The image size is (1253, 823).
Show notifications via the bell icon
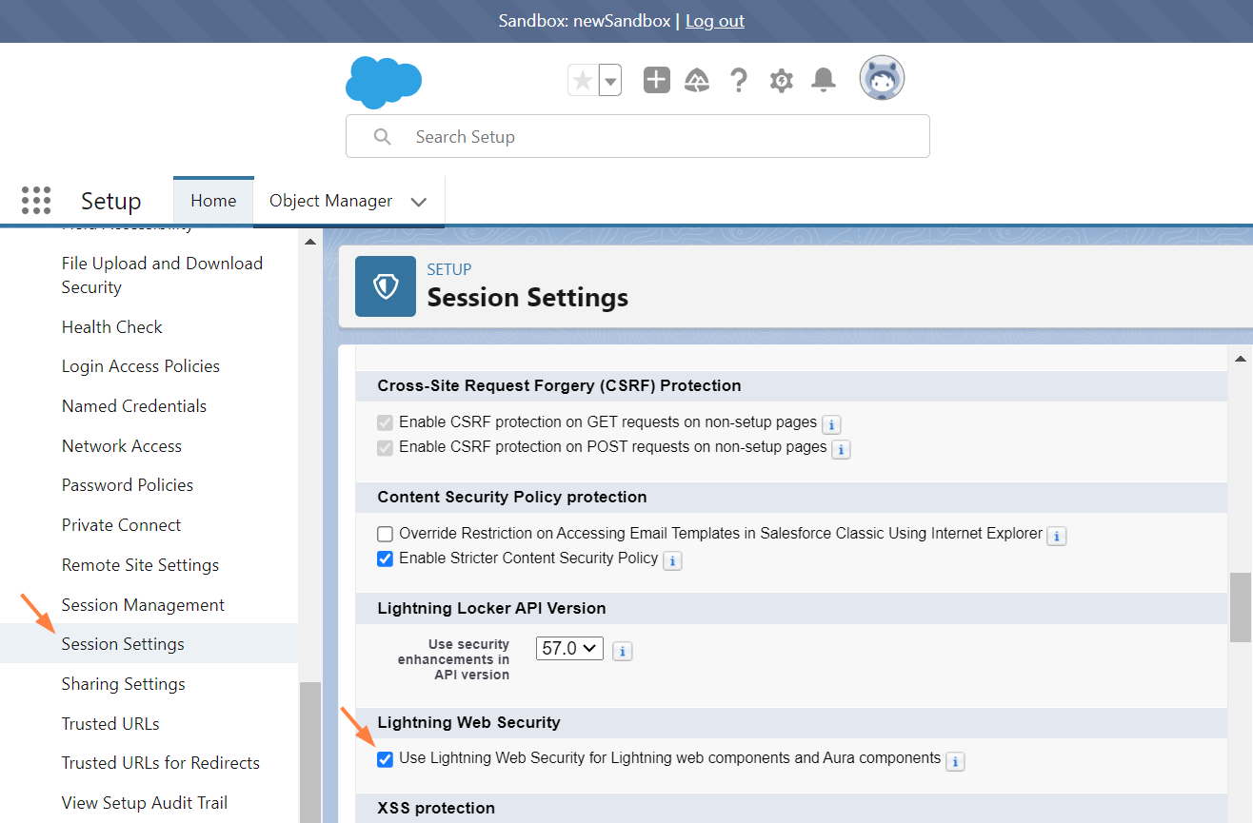coord(824,81)
